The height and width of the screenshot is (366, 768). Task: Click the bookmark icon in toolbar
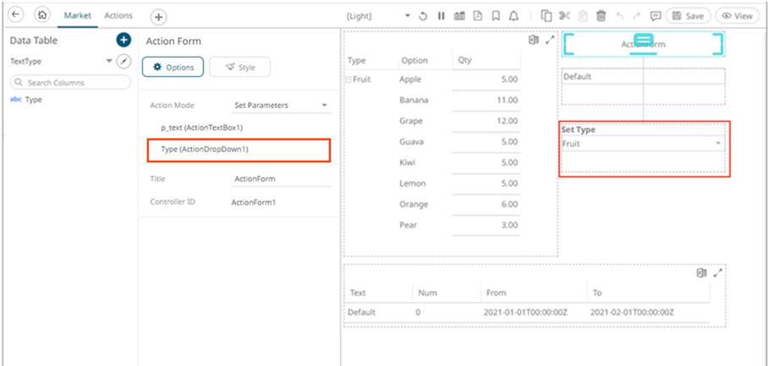[x=496, y=16]
